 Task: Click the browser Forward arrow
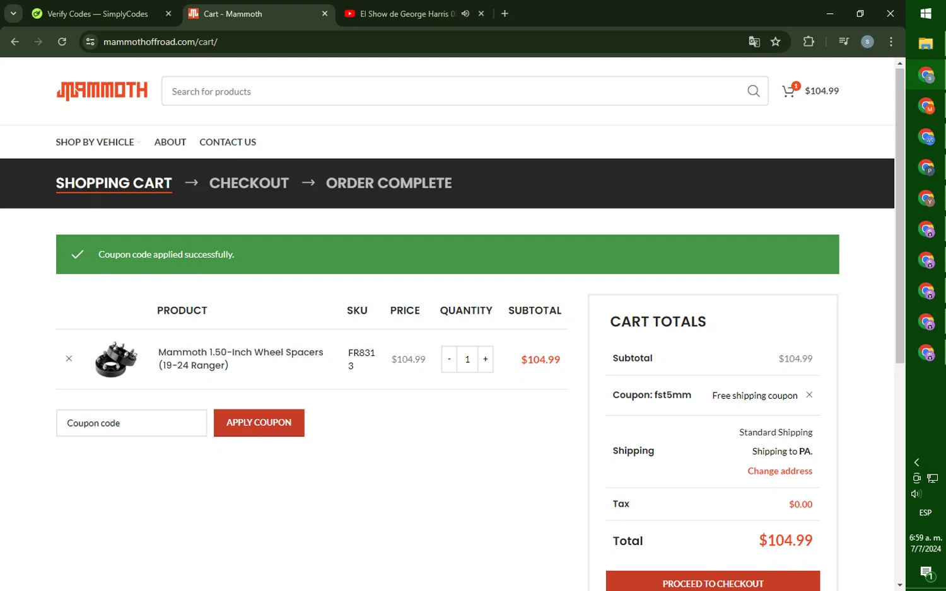pos(38,42)
